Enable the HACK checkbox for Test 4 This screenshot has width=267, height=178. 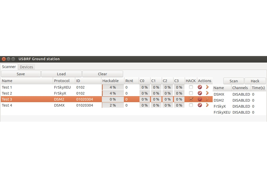pos(191,105)
